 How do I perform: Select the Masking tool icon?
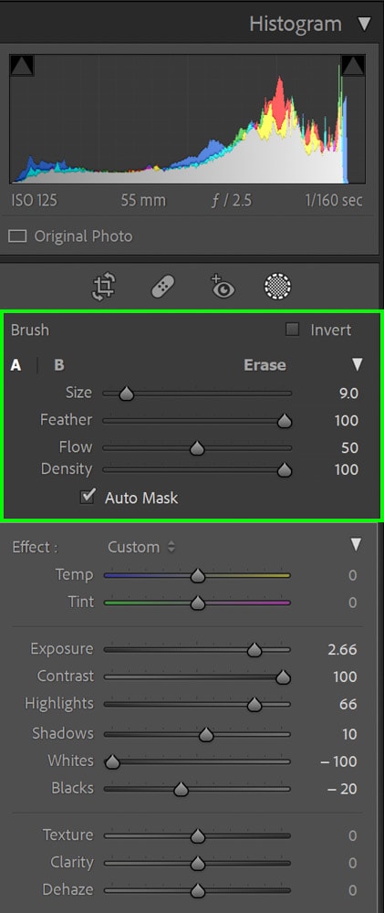[x=277, y=287]
